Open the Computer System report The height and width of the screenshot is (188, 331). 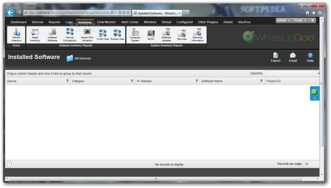point(135,35)
